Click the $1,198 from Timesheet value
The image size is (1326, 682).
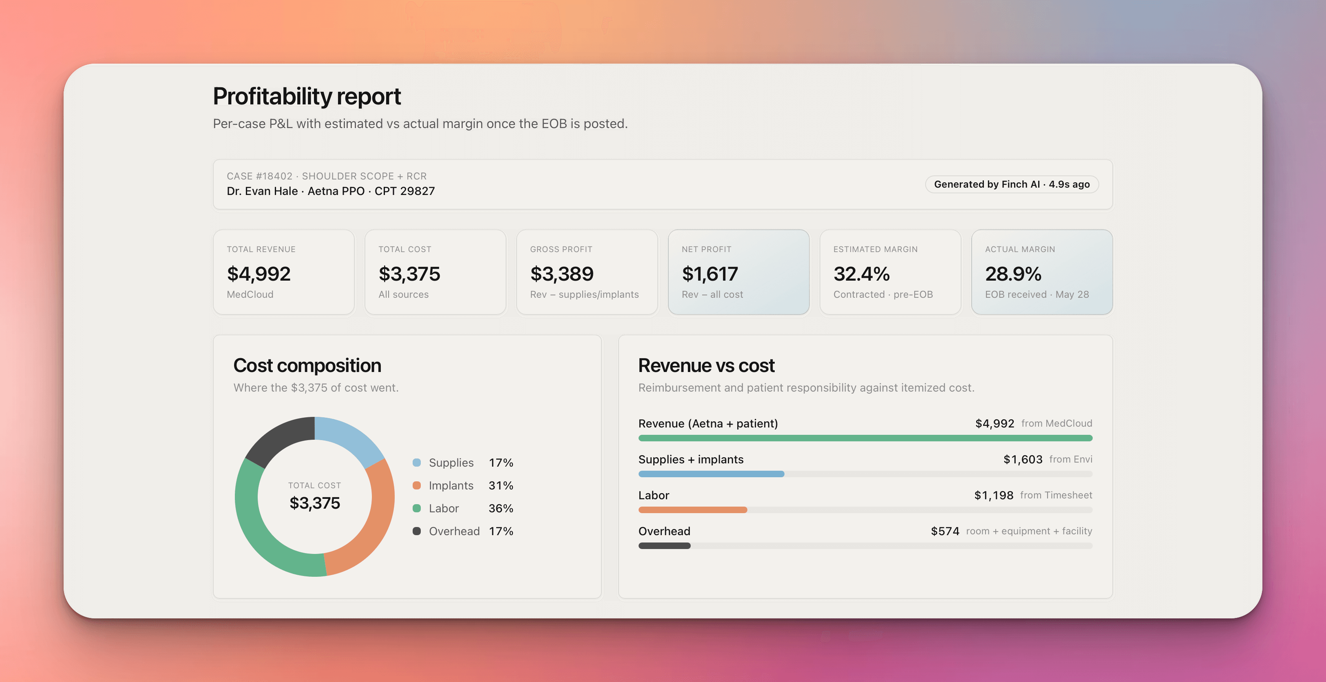pos(1033,496)
